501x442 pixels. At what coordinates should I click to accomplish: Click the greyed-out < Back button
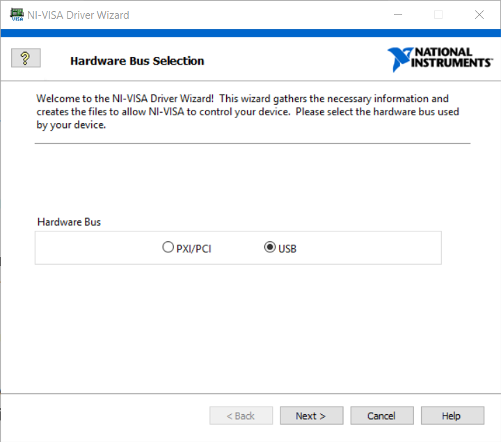click(241, 416)
